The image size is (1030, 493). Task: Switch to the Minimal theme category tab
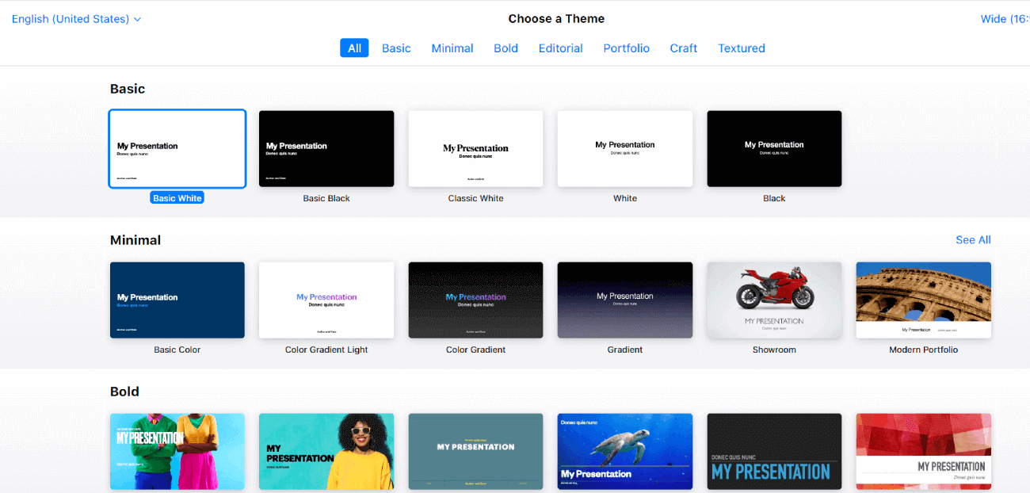tap(452, 48)
